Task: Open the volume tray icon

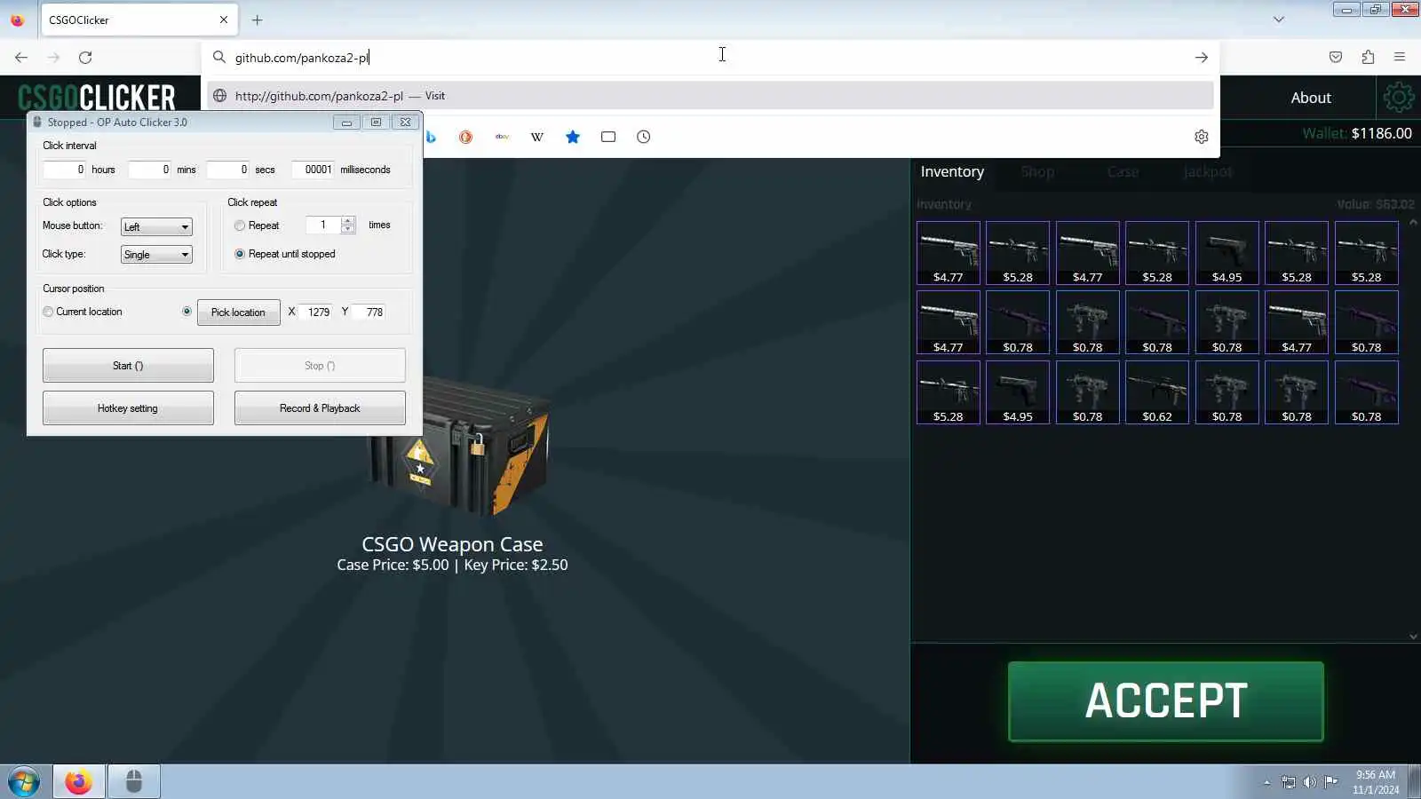Action: [x=1310, y=782]
